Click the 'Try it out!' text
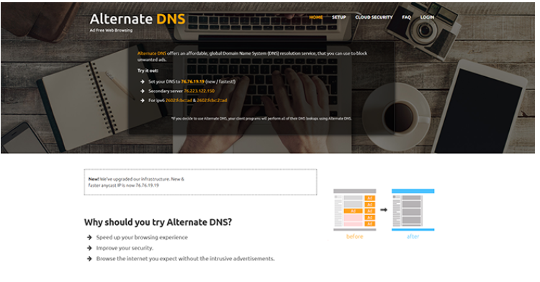The height and width of the screenshot is (282, 540). click(x=148, y=70)
